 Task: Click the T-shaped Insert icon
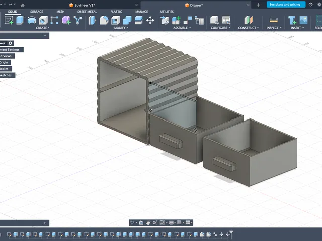292,20
